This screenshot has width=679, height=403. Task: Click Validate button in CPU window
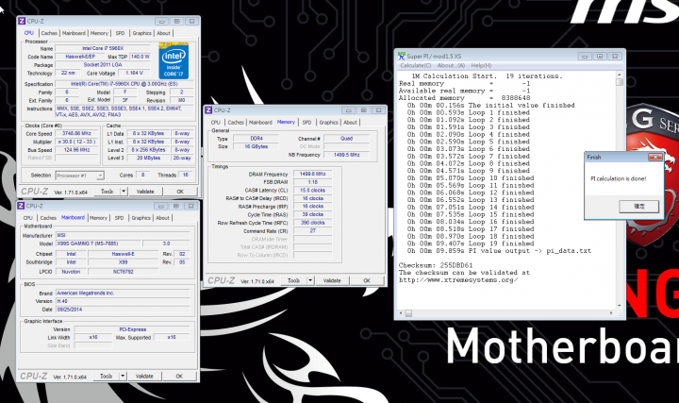tap(145, 191)
